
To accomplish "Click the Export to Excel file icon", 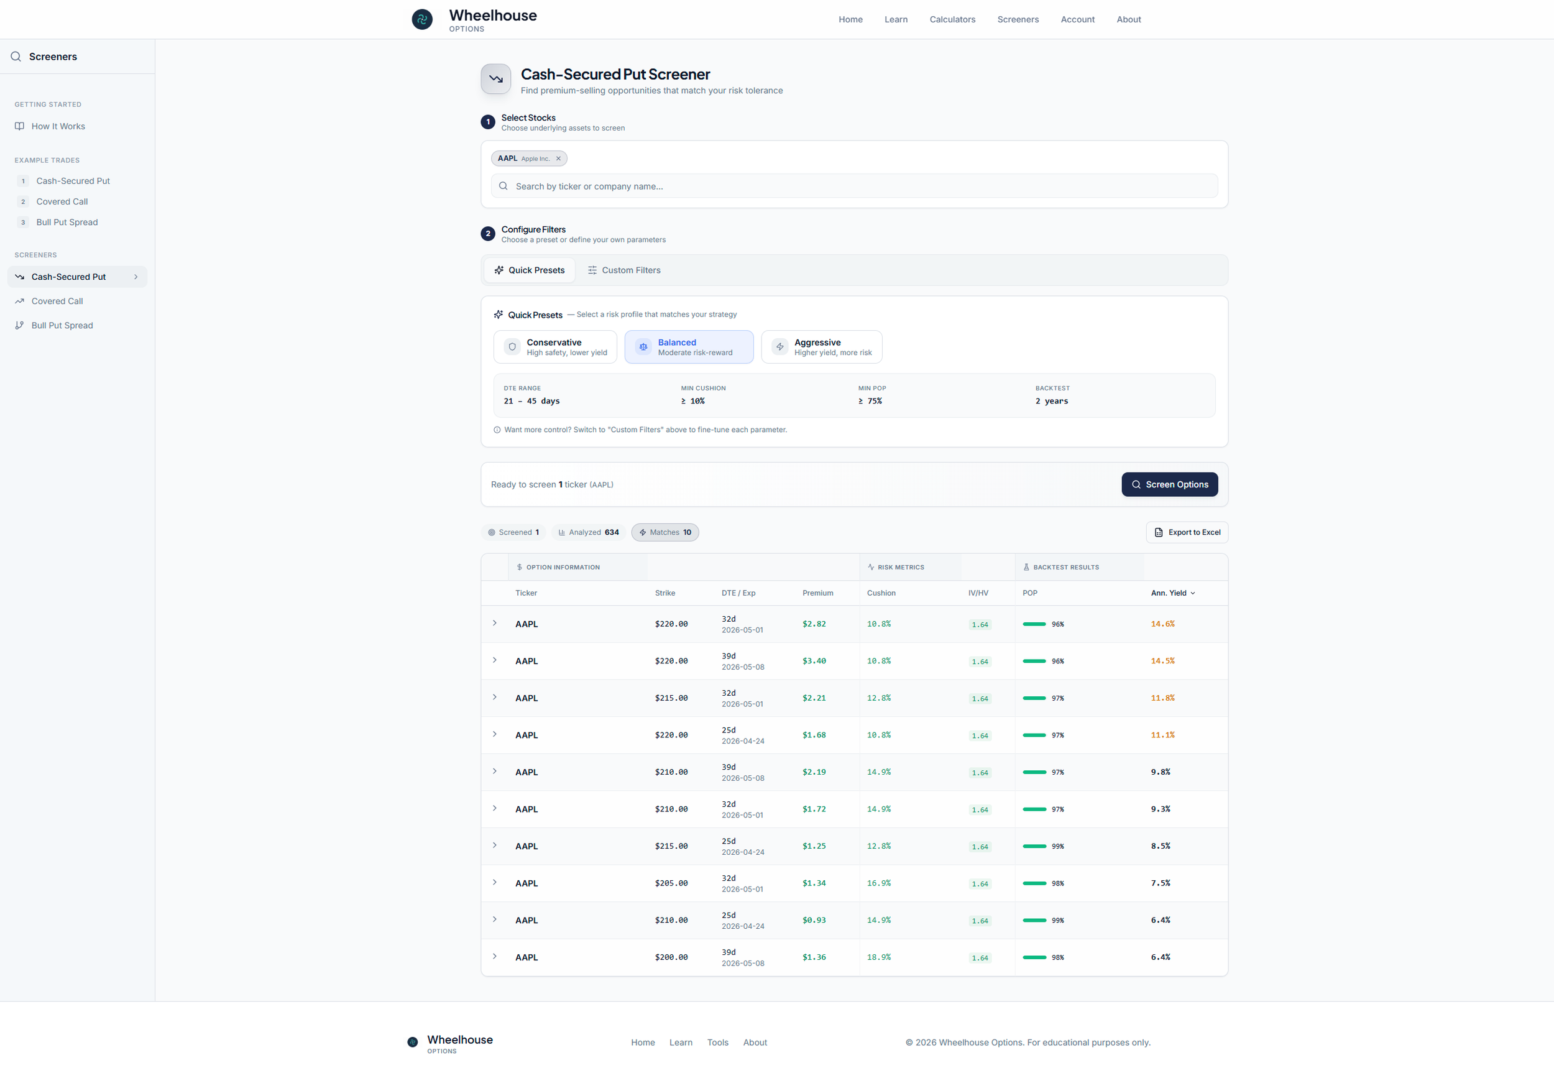I will click(x=1158, y=533).
